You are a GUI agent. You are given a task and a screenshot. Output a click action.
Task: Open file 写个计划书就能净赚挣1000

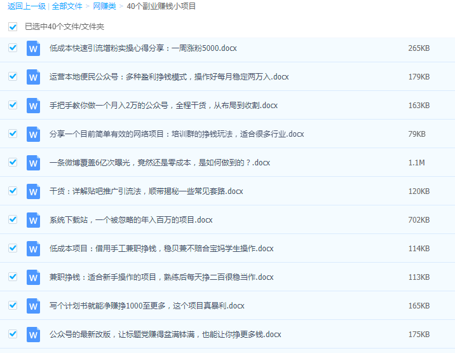[x=147, y=306]
